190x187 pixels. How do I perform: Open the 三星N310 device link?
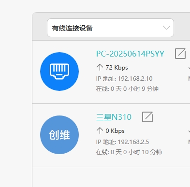pyautogui.click(x=114, y=117)
